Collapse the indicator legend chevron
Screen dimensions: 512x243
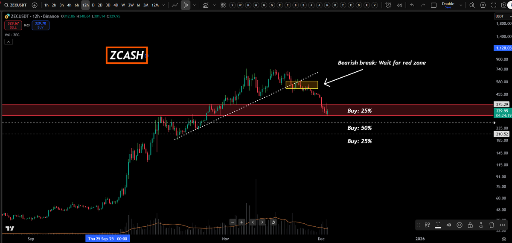click(9, 42)
